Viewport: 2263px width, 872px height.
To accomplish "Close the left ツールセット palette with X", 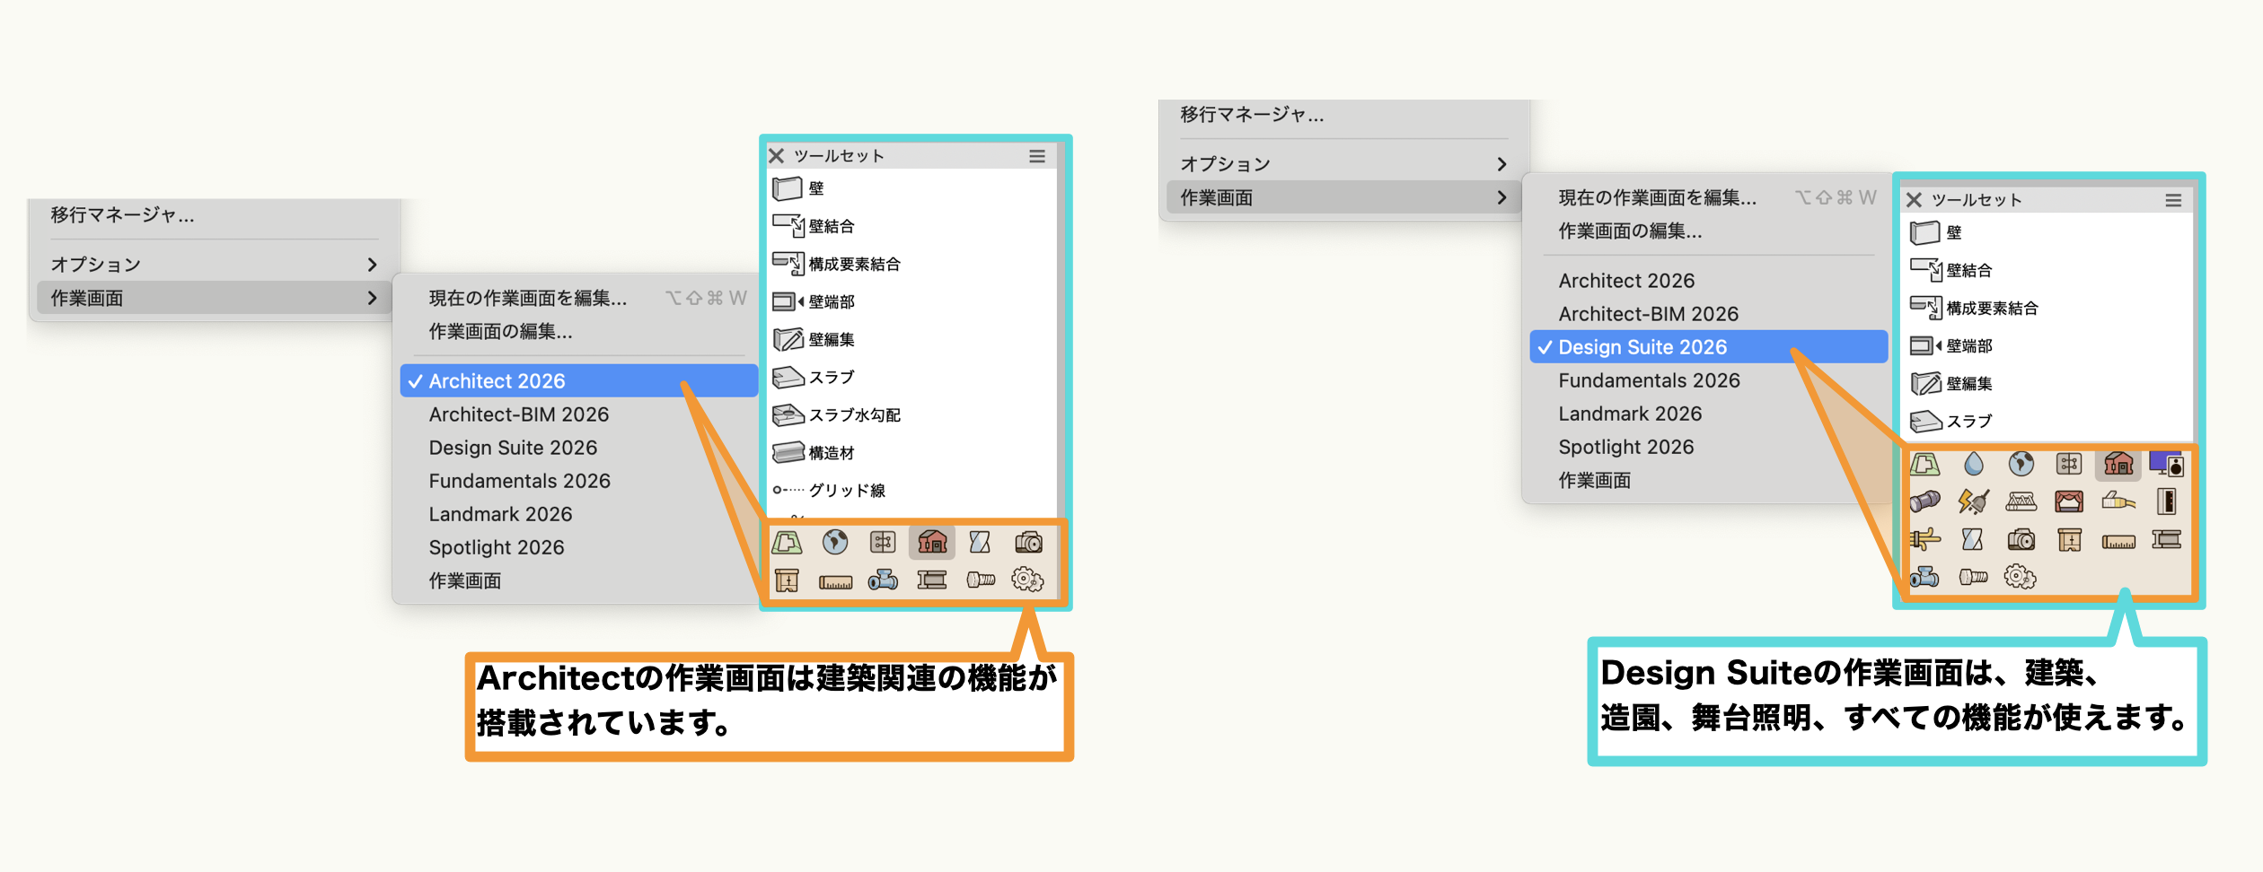I will click(x=777, y=156).
